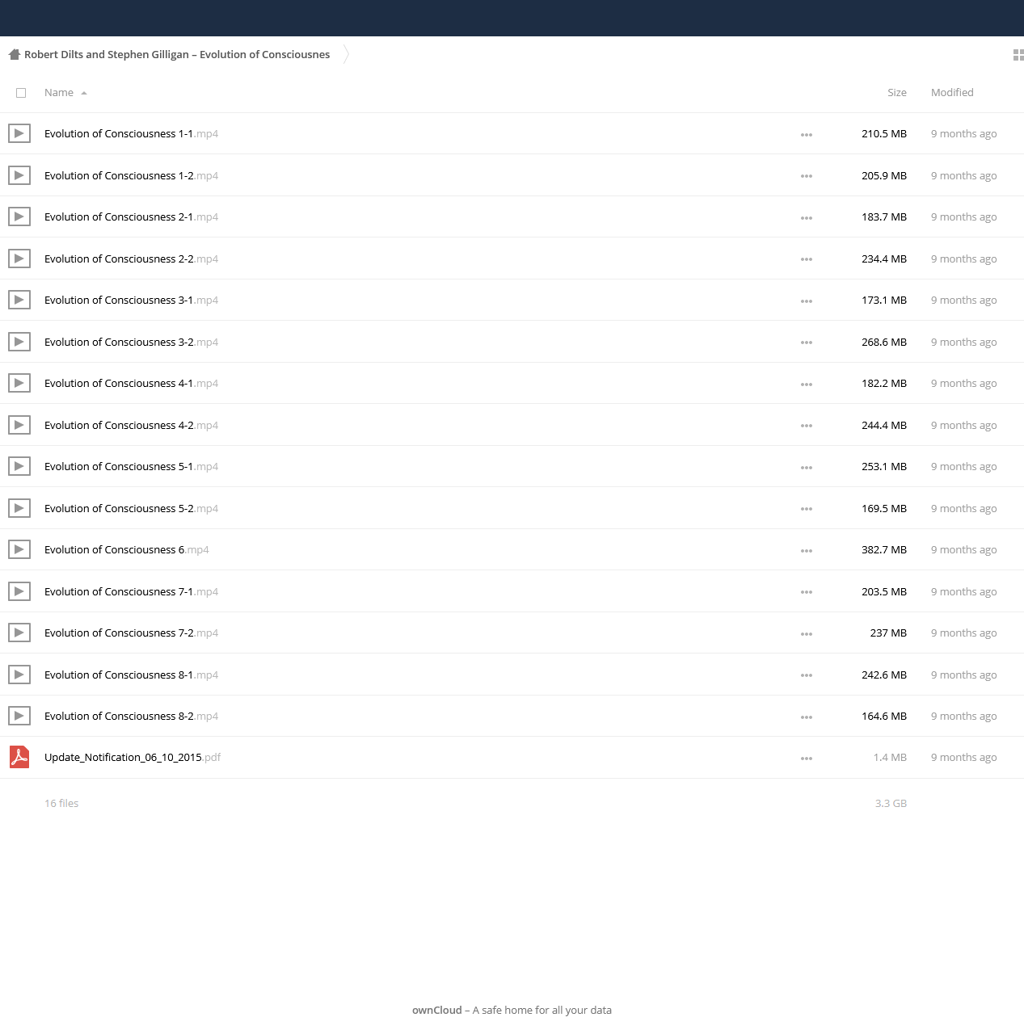Click the home icon in breadcrumb
This screenshot has height=1034, width=1024.
click(x=14, y=55)
